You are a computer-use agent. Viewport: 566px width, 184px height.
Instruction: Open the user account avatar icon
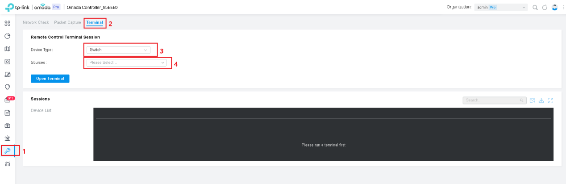(x=554, y=7)
